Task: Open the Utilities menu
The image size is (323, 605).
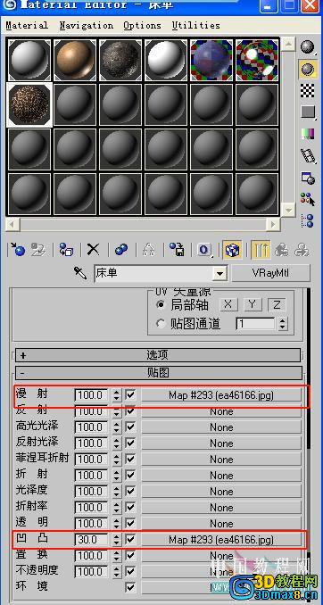Action: tap(196, 26)
